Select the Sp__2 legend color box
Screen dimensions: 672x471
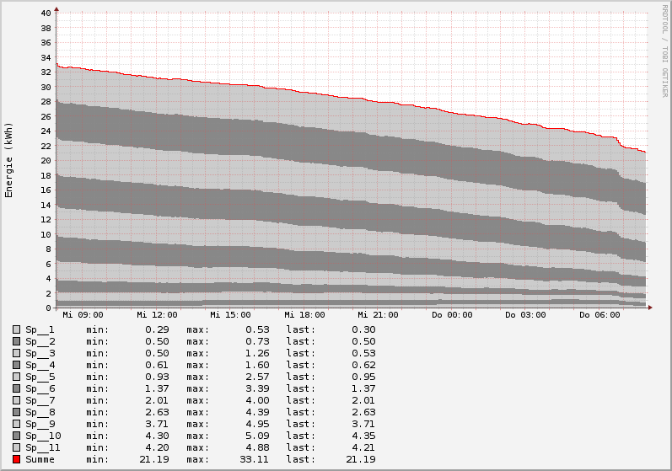pyautogui.click(x=16, y=341)
